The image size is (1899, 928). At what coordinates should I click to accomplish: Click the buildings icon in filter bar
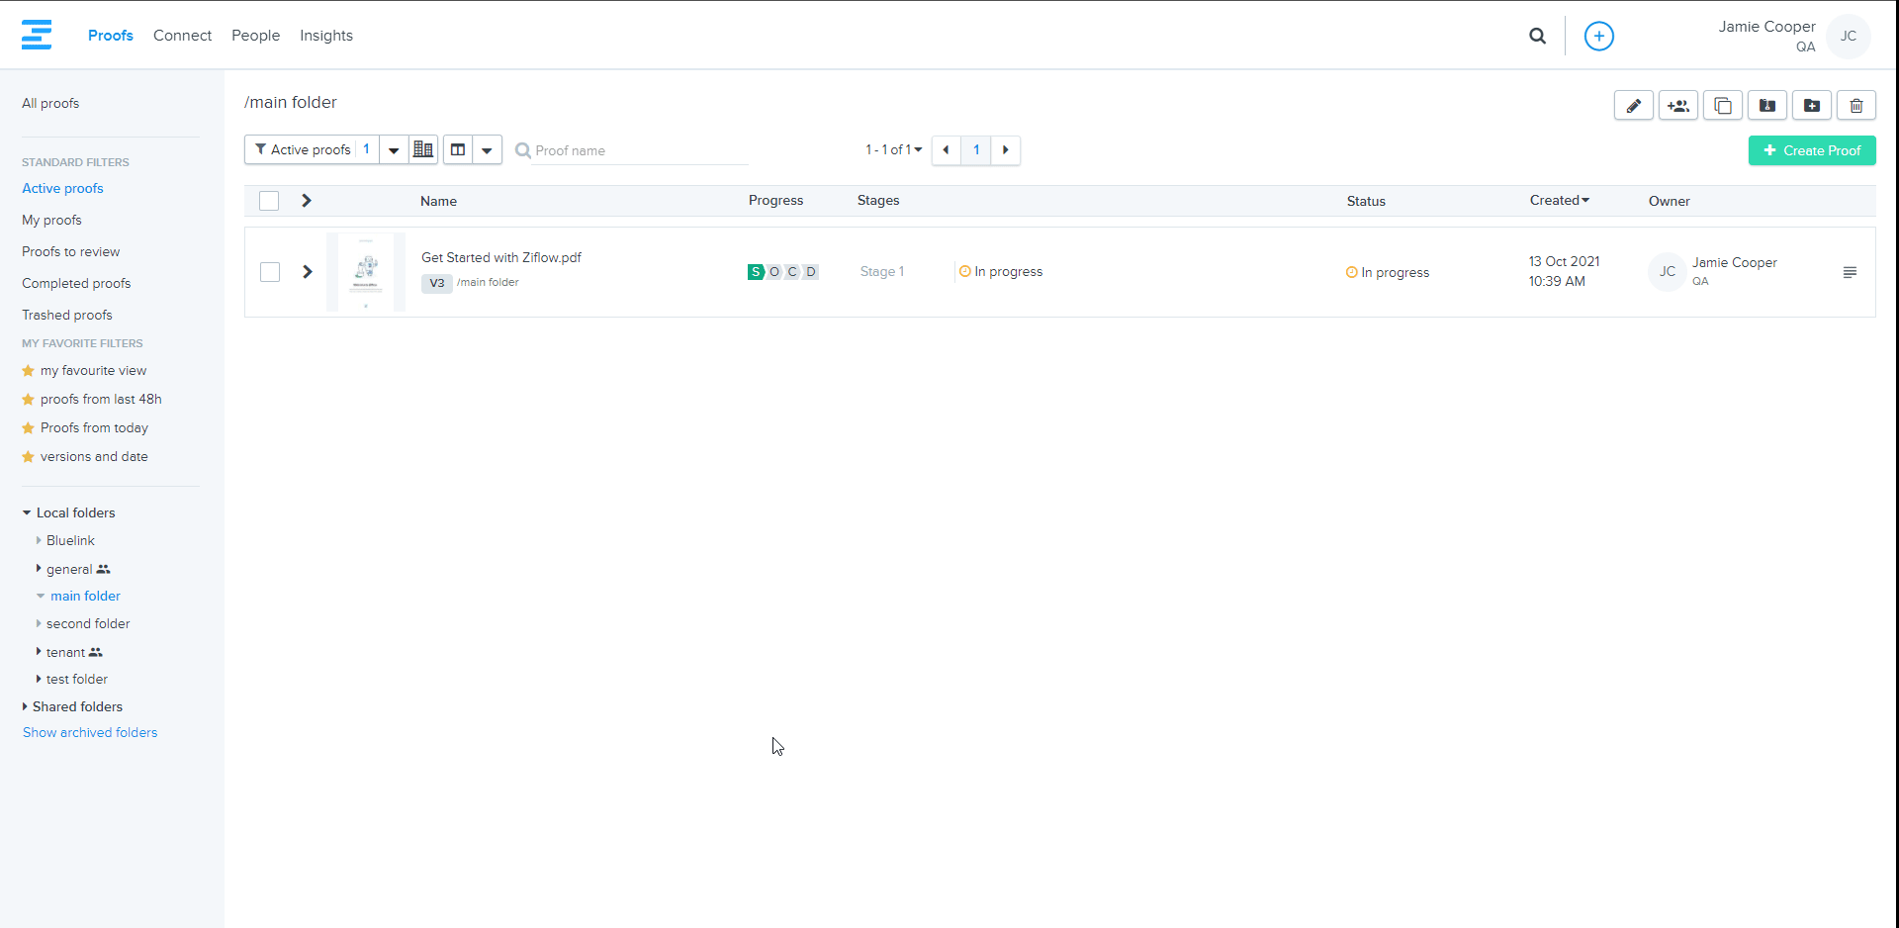coord(423,149)
